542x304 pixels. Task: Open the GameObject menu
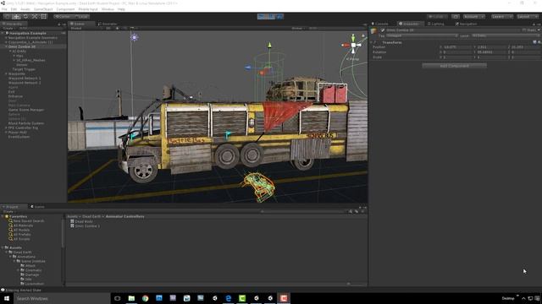coord(43,9)
